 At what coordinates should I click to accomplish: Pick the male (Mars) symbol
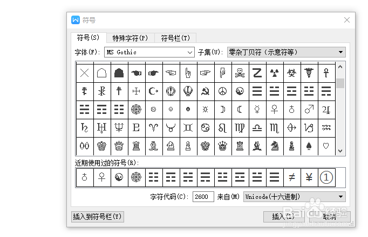[309, 110]
